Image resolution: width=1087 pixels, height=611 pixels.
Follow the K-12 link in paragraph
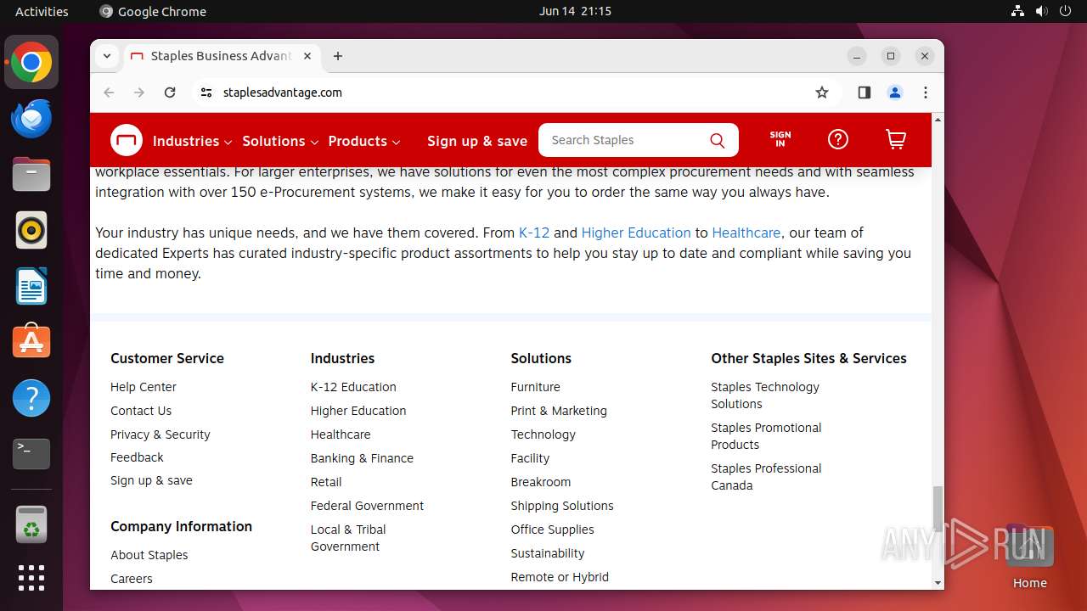tap(534, 233)
